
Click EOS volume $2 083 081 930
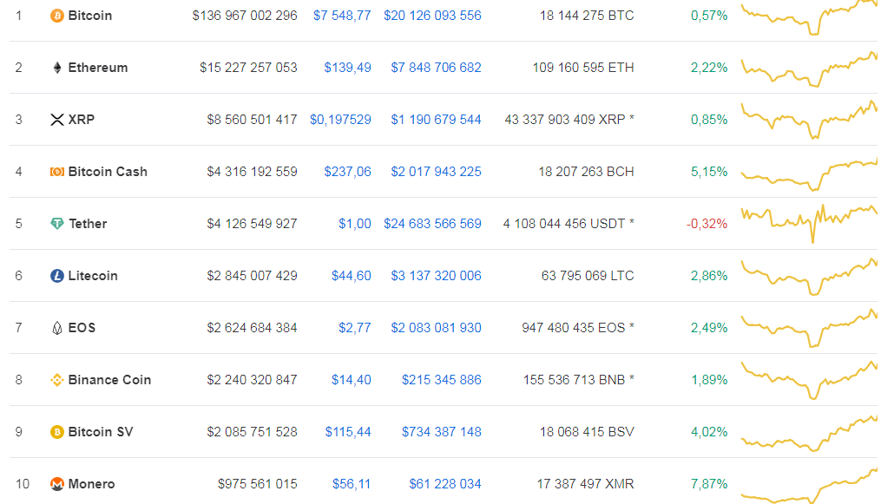437,328
